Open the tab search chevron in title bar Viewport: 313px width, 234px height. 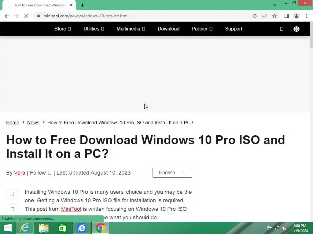(x=275, y=5)
